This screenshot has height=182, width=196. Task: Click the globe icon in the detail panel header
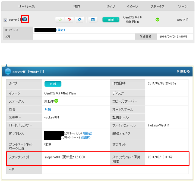pos(8,72)
